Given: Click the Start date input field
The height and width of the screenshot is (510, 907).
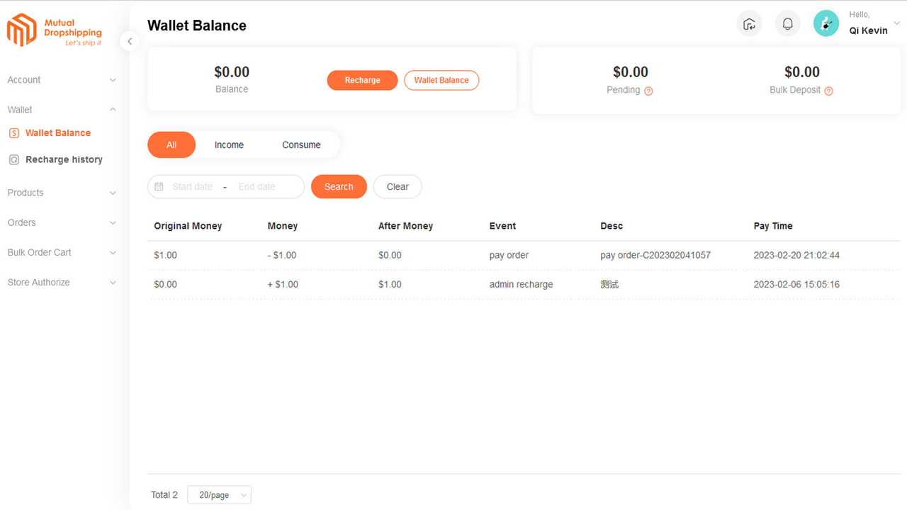Looking at the screenshot, I should (191, 186).
